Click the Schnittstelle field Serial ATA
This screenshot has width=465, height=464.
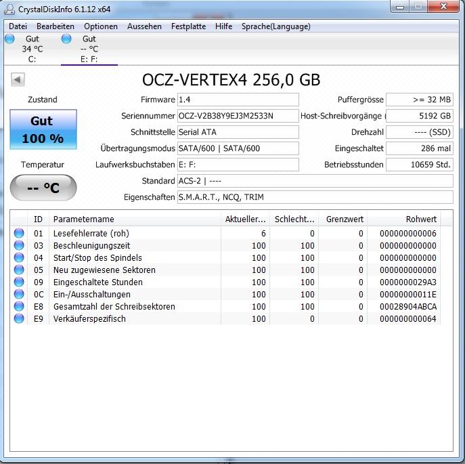pyautogui.click(x=238, y=132)
